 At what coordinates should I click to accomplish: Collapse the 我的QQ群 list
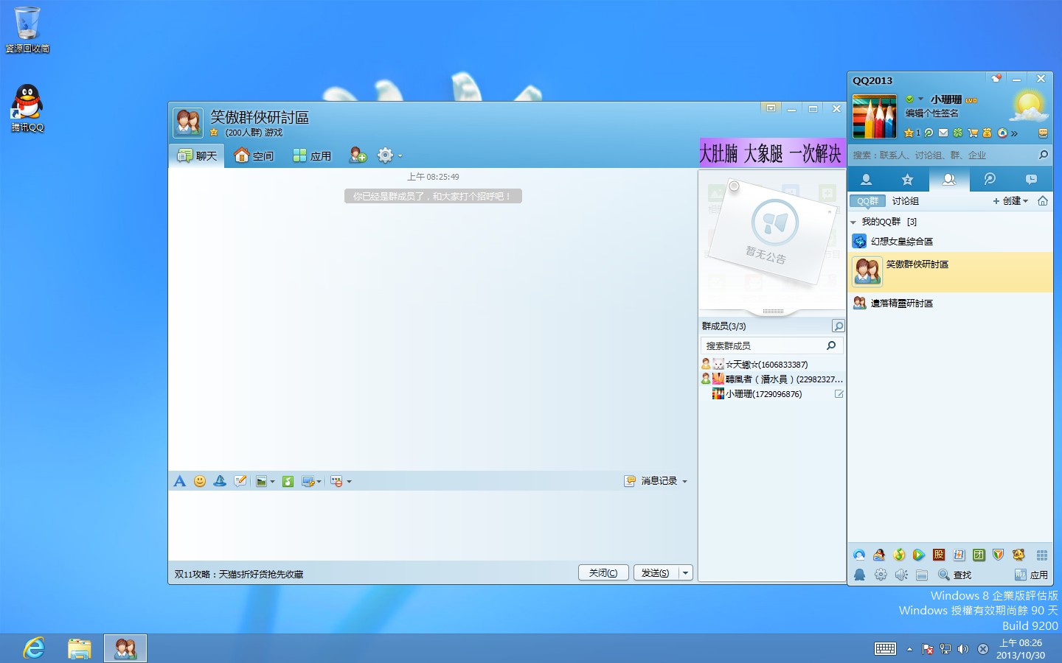pos(853,222)
